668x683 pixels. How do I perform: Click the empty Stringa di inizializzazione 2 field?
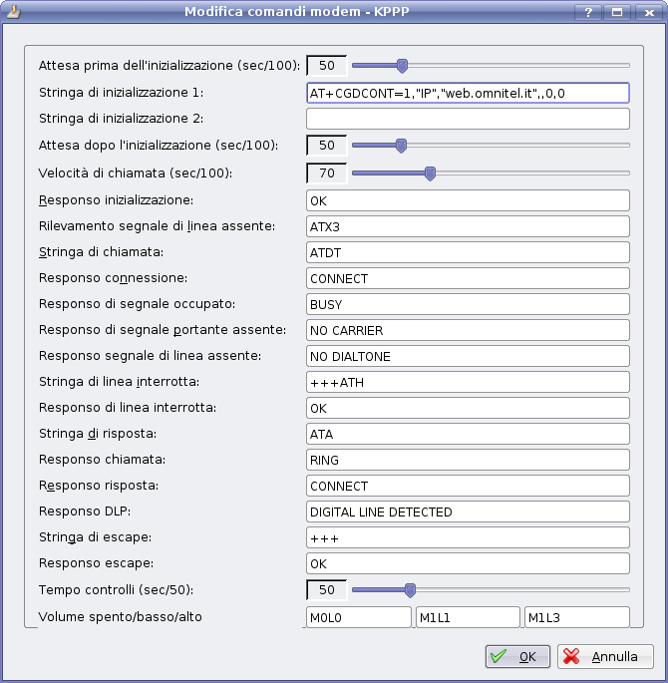coord(468,120)
